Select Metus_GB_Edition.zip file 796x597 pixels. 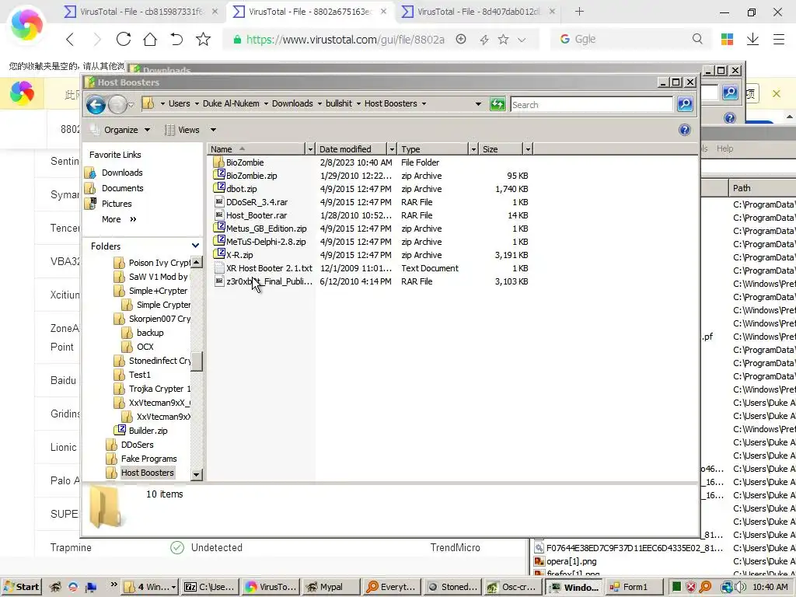coord(266,229)
